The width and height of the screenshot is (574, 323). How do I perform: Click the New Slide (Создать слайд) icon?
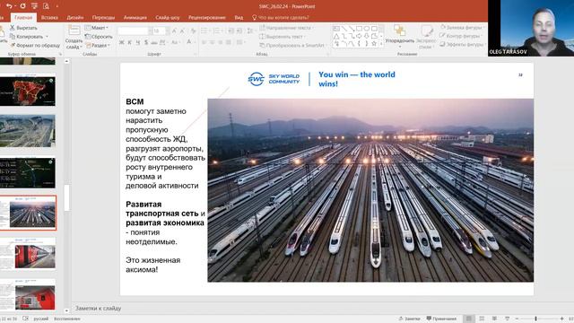tap(74, 31)
